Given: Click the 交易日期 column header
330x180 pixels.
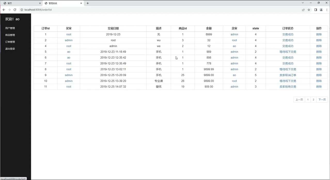Looking at the screenshot, I should (x=113, y=29).
